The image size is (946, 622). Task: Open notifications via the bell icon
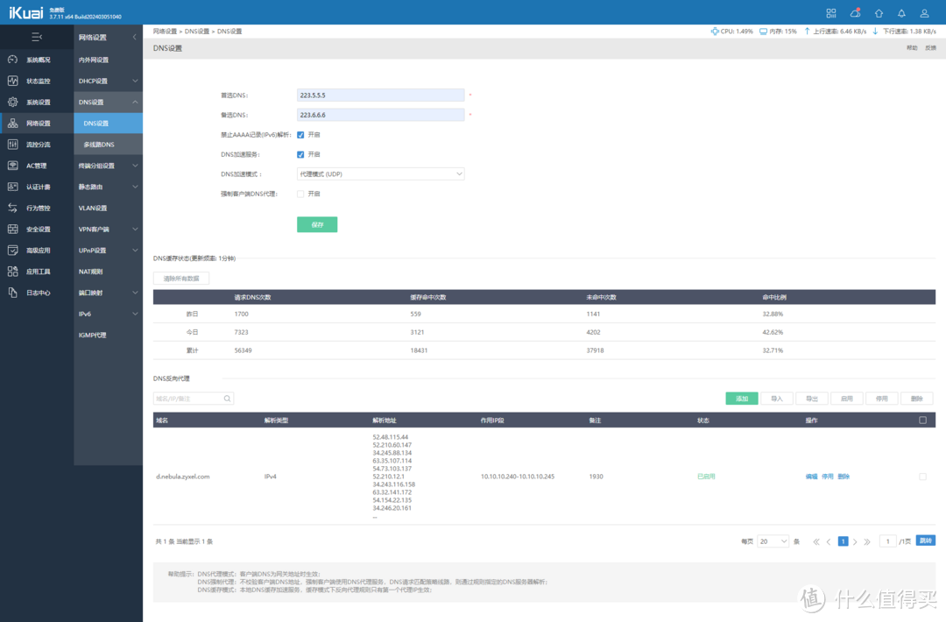pyautogui.click(x=901, y=13)
